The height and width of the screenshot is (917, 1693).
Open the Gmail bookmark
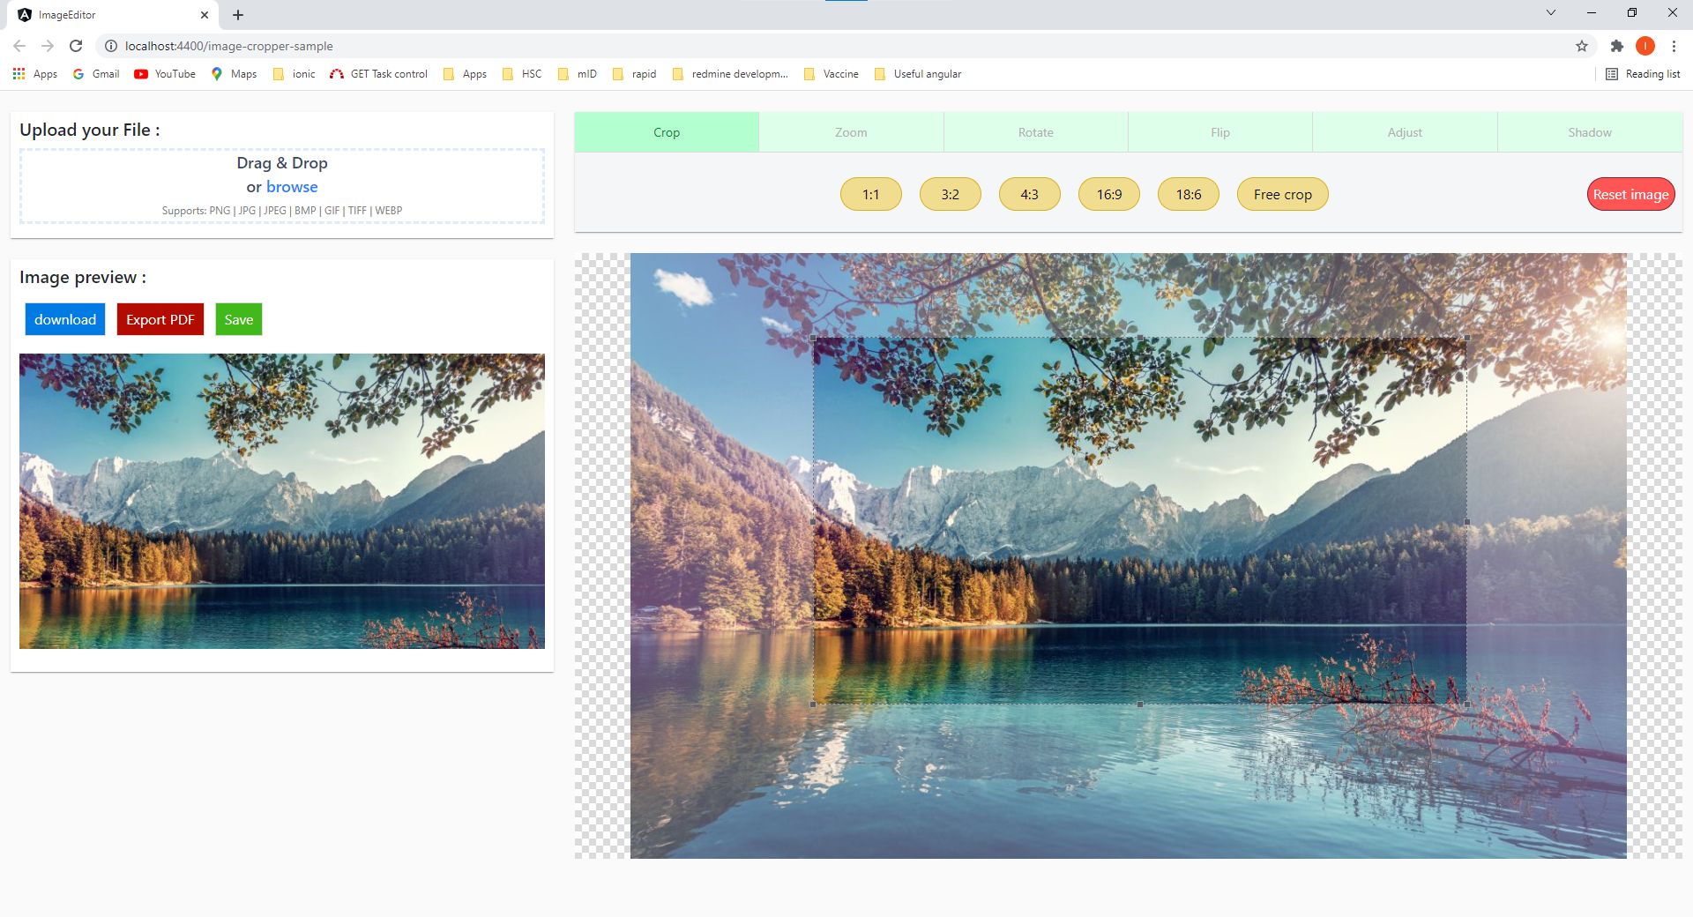click(x=96, y=74)
